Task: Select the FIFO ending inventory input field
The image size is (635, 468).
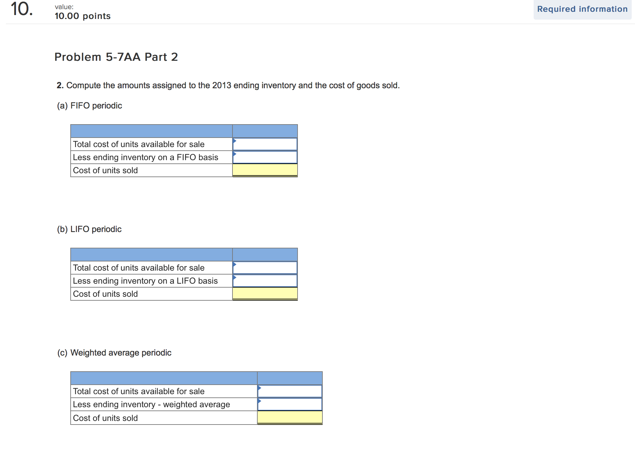Action: [265, 157]
